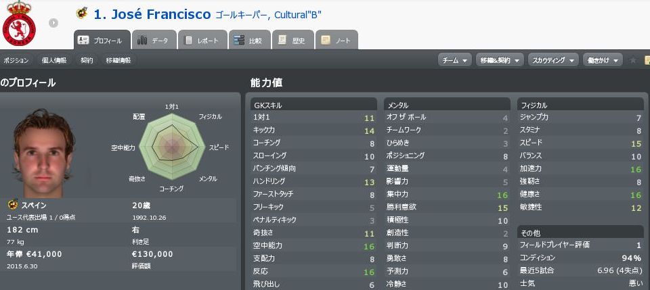Click the 契約 contract button
This screenshot has width=650, height=290.
87,60
